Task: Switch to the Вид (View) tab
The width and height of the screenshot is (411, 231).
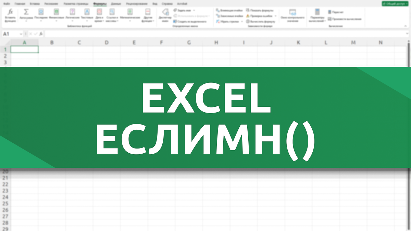Action: click(x=155, y=3)
